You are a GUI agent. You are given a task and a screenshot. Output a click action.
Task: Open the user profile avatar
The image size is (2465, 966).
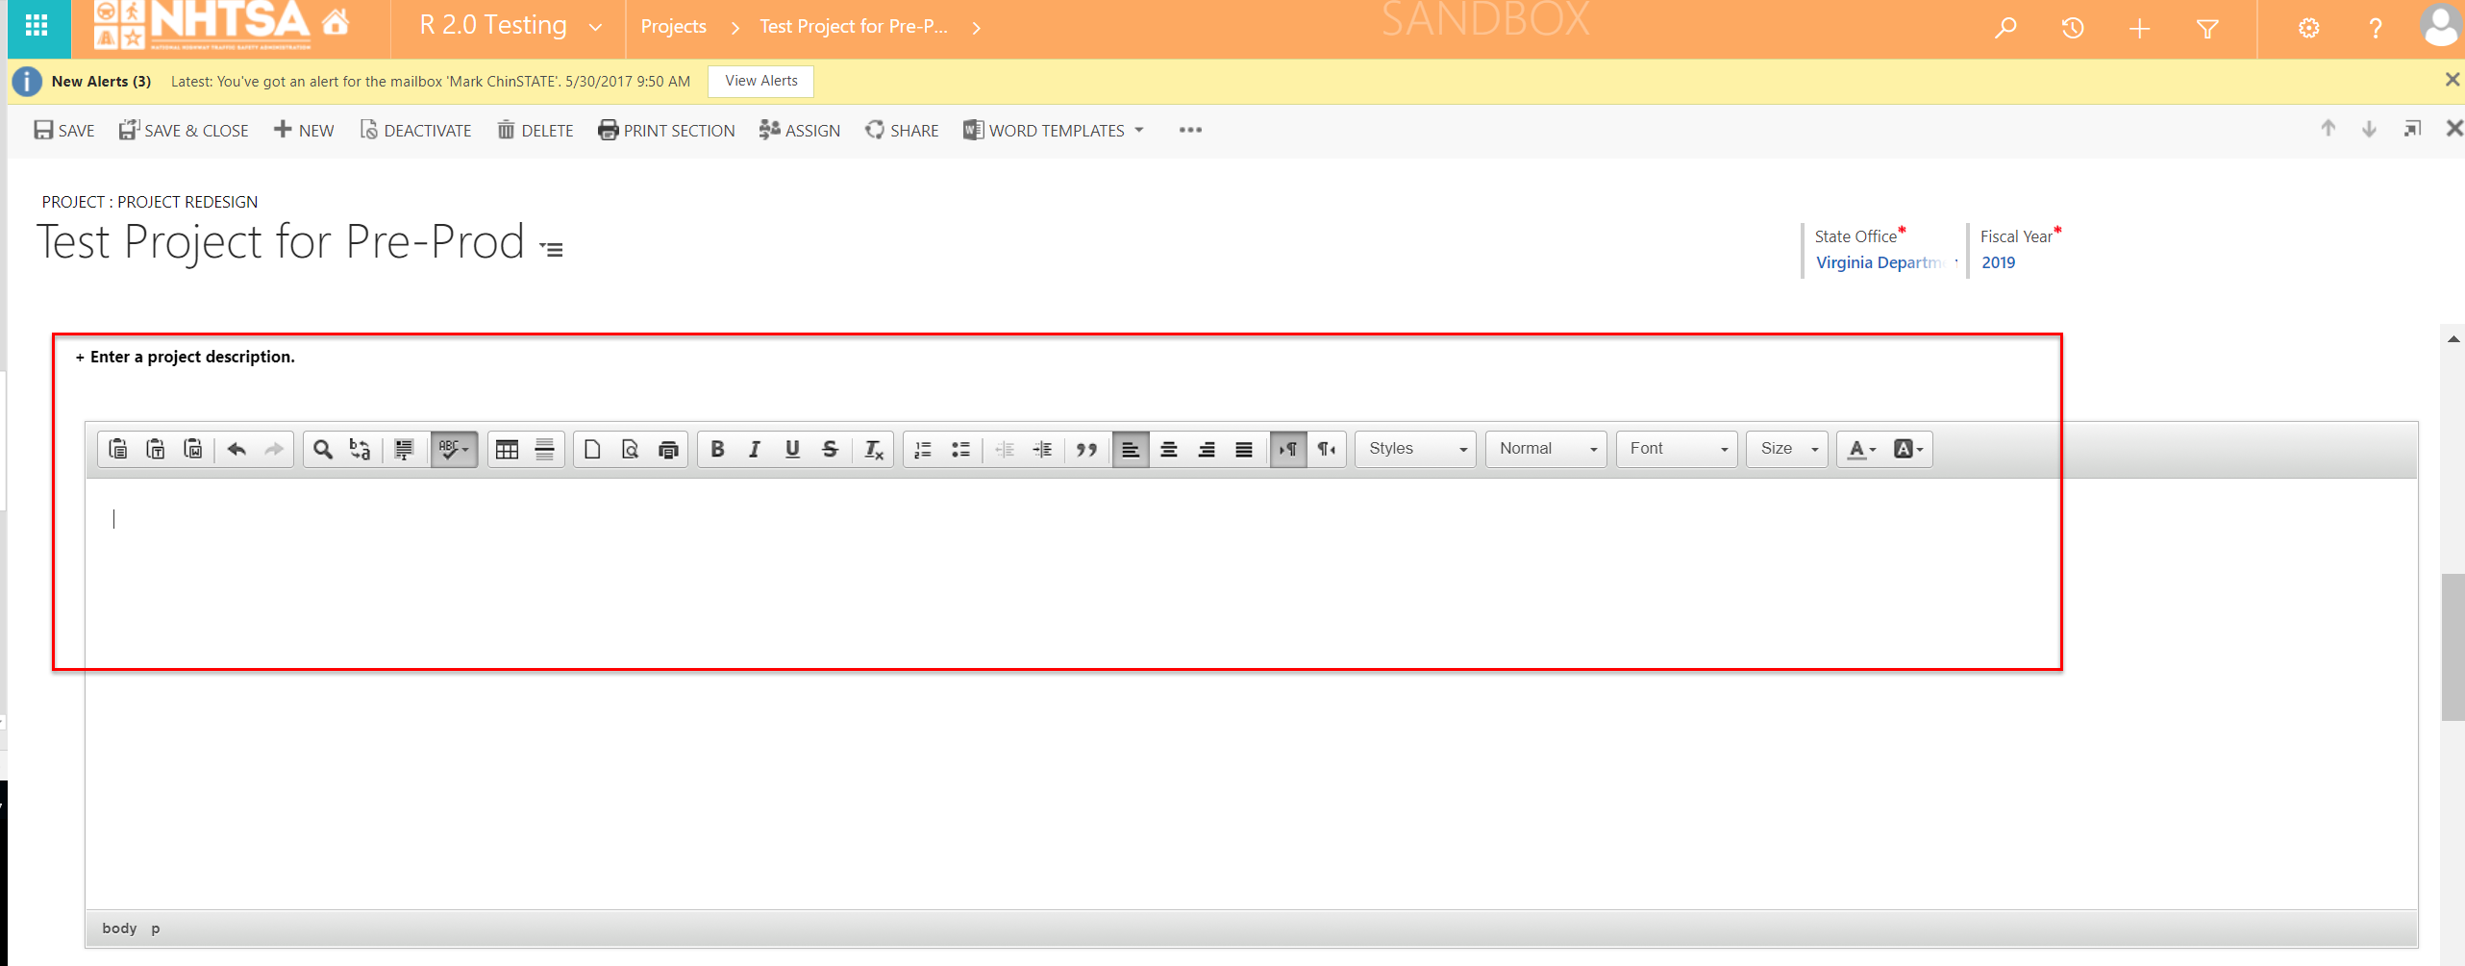coord(2441,26)
